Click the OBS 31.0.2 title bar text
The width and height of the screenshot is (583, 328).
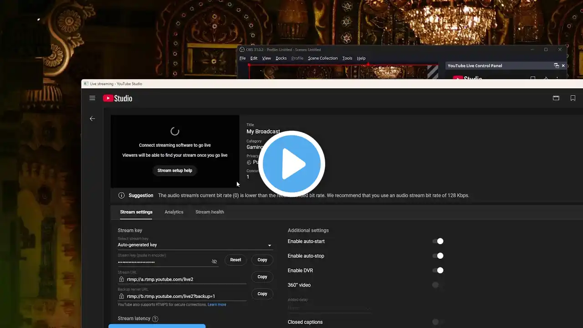(283, 50)
